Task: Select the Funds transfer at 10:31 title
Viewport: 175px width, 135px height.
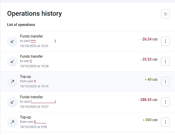Action: (x=32, y=36)
